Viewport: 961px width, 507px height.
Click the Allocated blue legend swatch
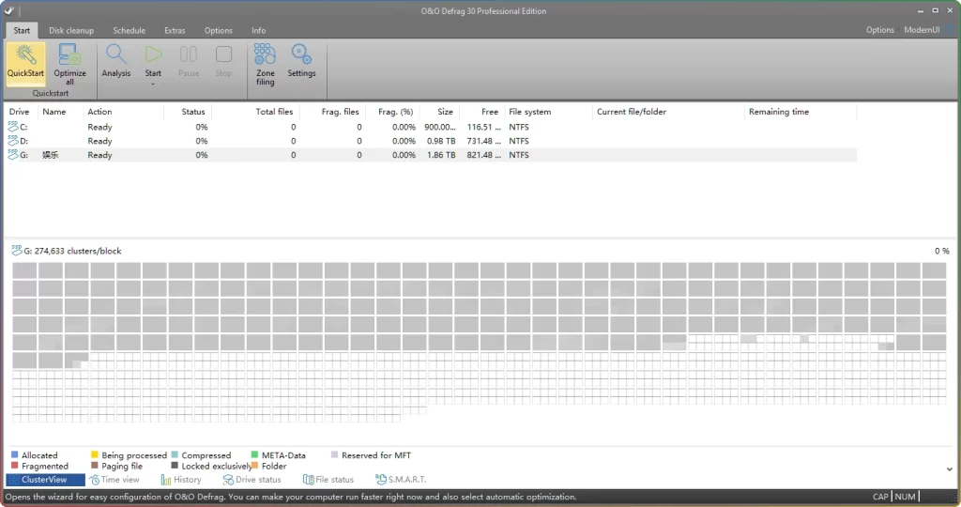pos(15,454)
